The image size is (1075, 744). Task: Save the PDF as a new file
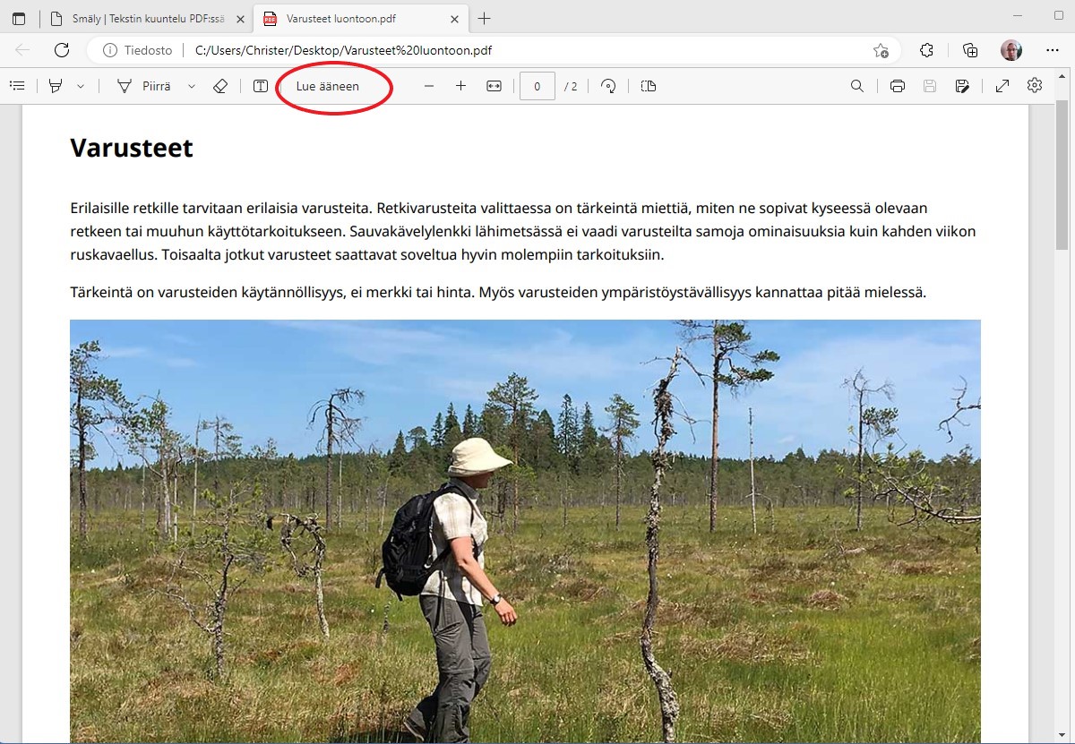(962, 86)
